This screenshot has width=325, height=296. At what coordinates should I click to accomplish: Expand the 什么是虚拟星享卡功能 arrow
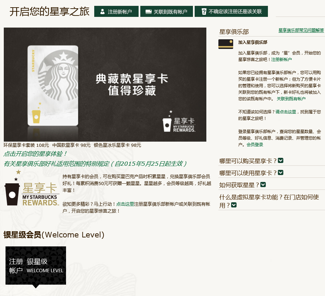(234, 205)
